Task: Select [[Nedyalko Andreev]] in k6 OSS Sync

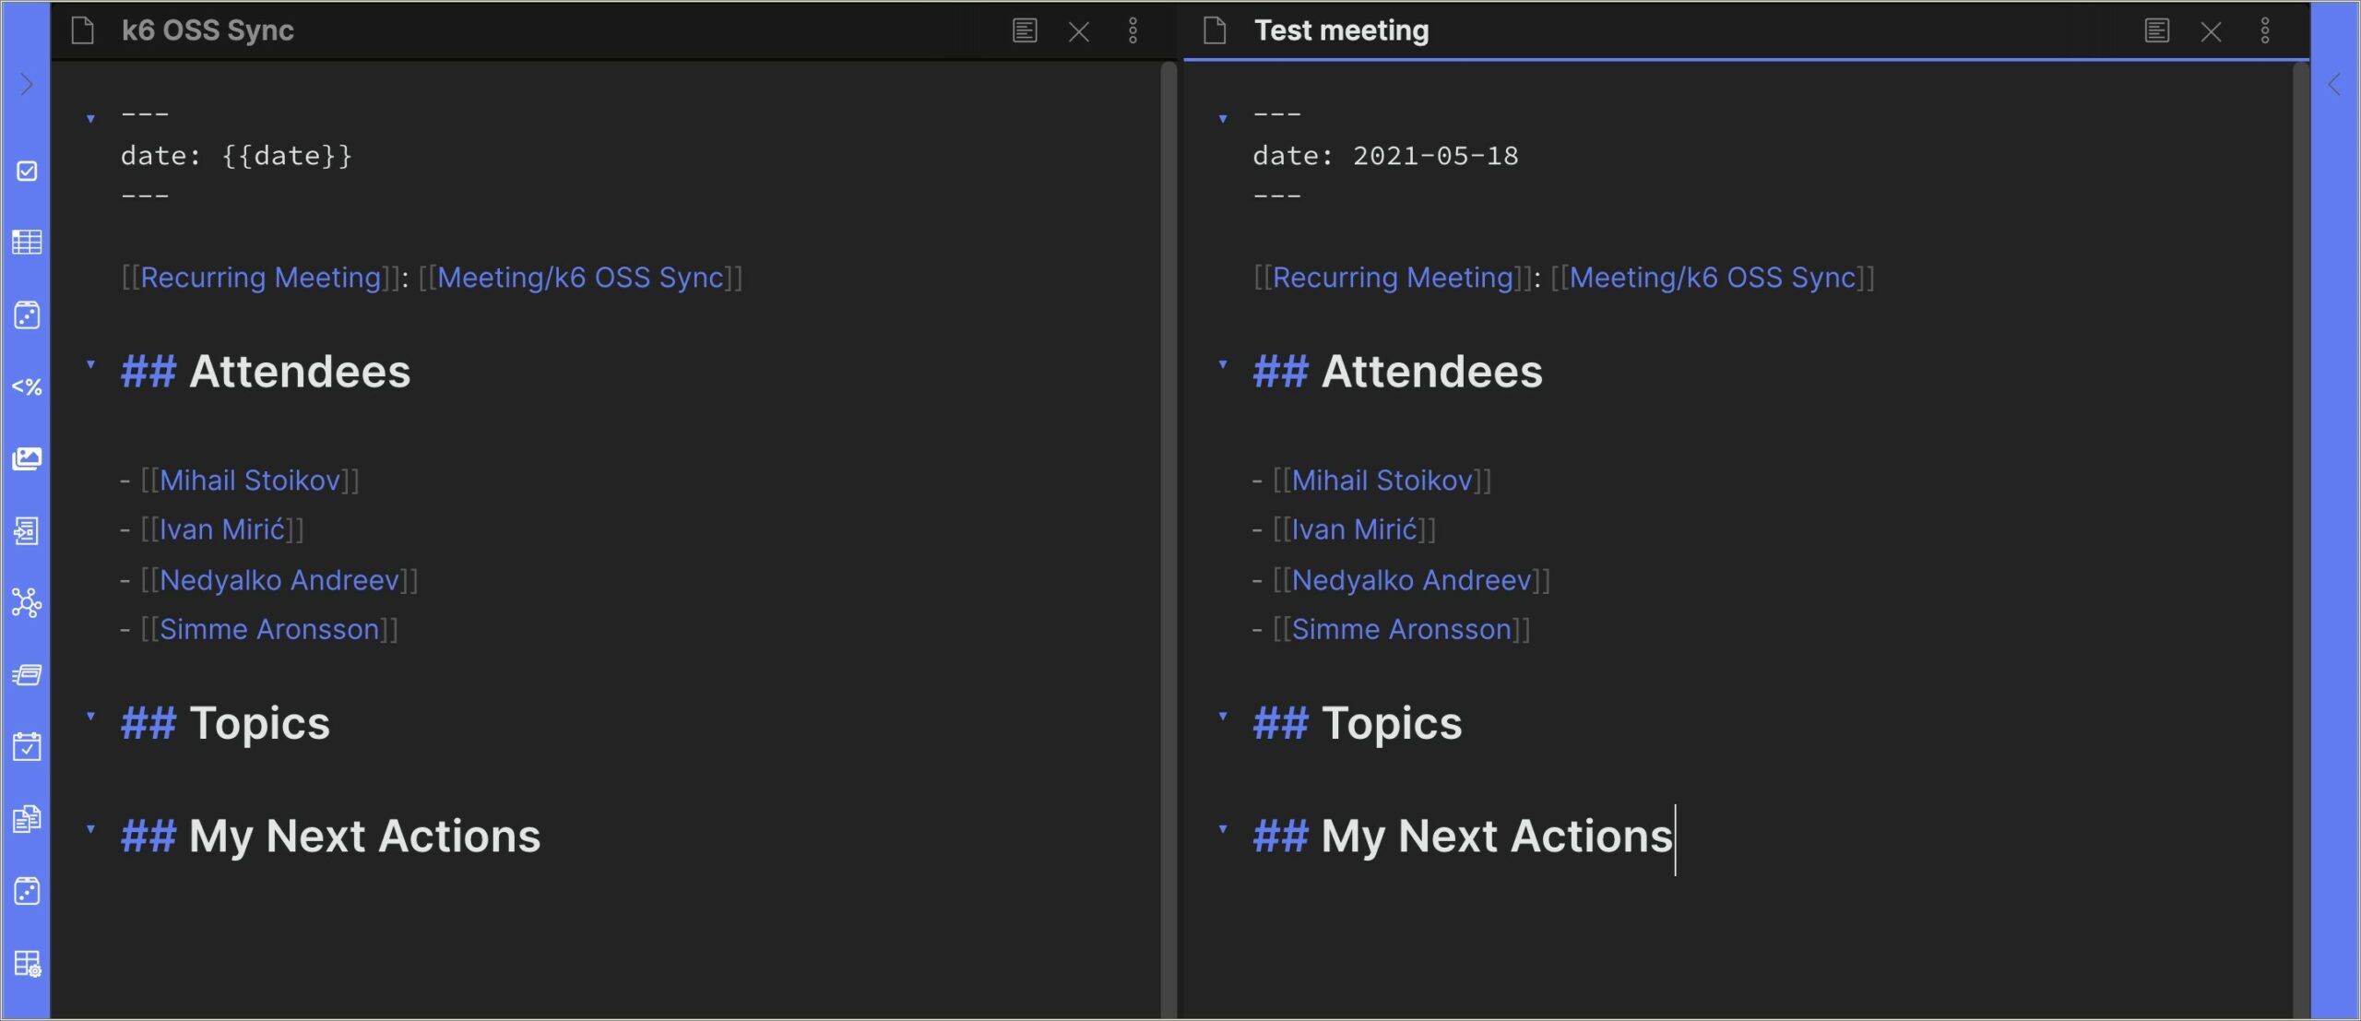Action: pyautogui.click(x=279, y=578)
